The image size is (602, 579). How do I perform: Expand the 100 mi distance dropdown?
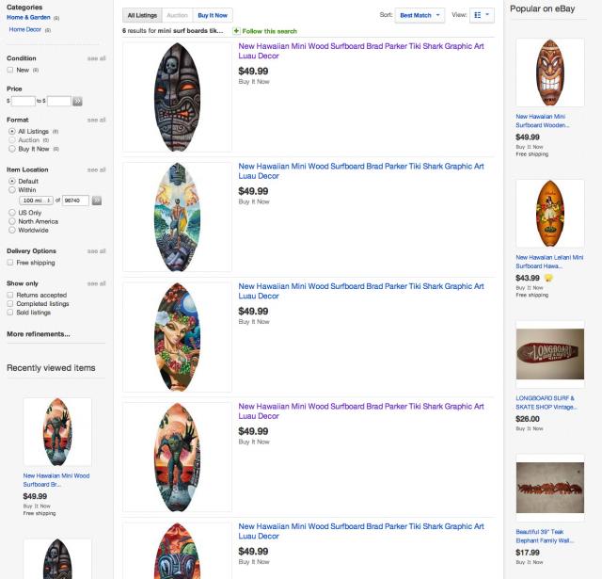click(37, 201)
